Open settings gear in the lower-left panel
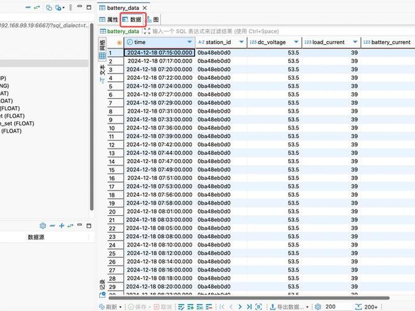This screenshot has width=415, height=311. [43, 225]
